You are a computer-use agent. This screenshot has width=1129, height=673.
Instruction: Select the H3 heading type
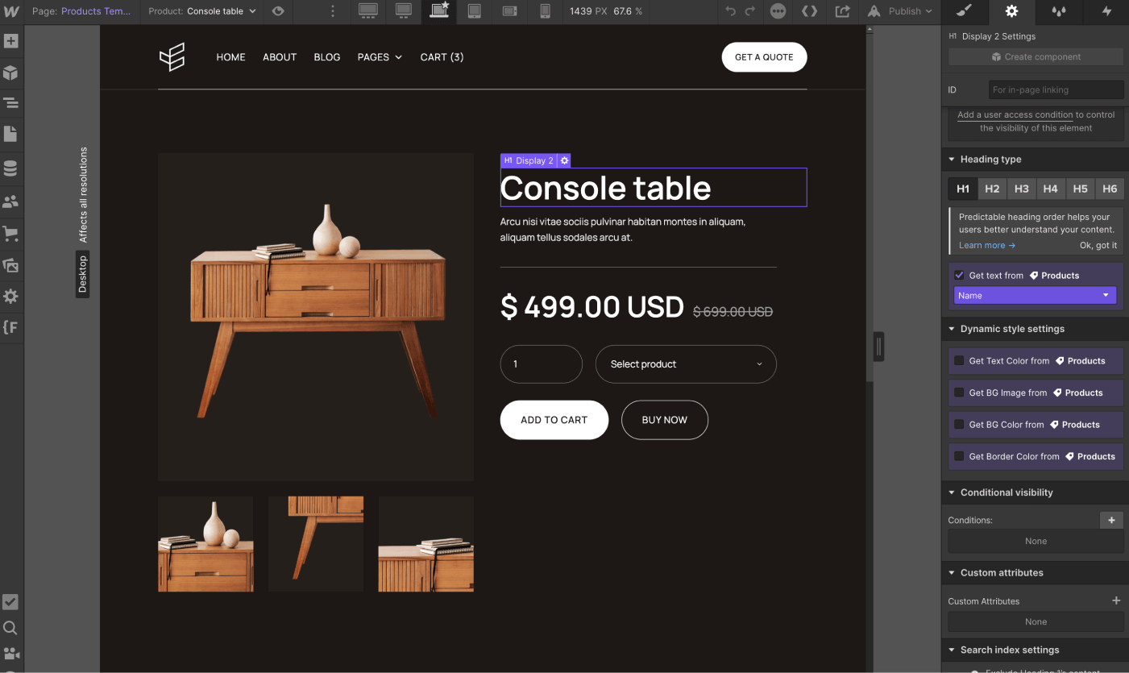[1021, 188]
